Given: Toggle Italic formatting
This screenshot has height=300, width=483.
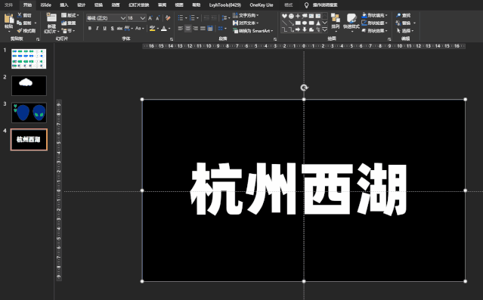Looking at the screenshot, I should coord(98,28).
